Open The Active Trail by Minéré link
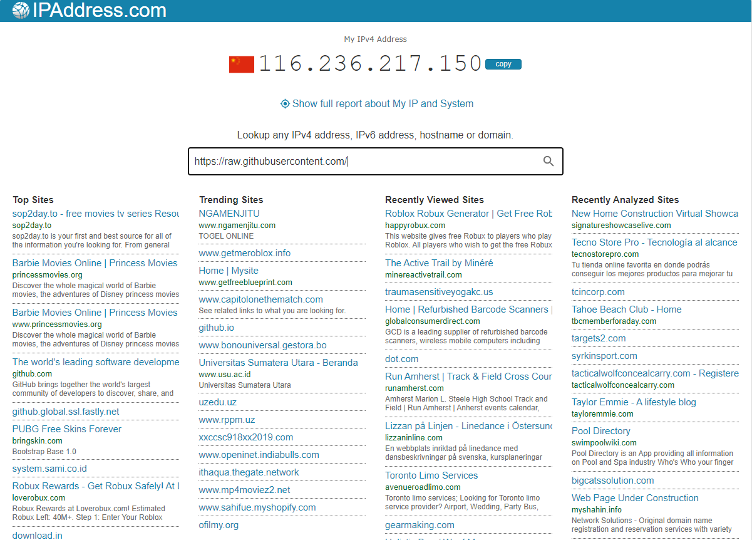 click(x=439, y=263)
